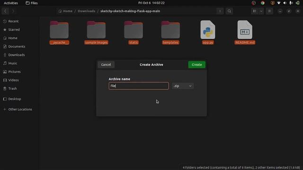The width and height of the screenshot is (303, 170).
Task: Open the view options dropdown arrow
Action: tap(261, 11)
